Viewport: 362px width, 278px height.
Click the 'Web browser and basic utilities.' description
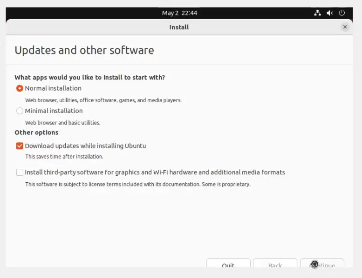(x=63, y=123)
